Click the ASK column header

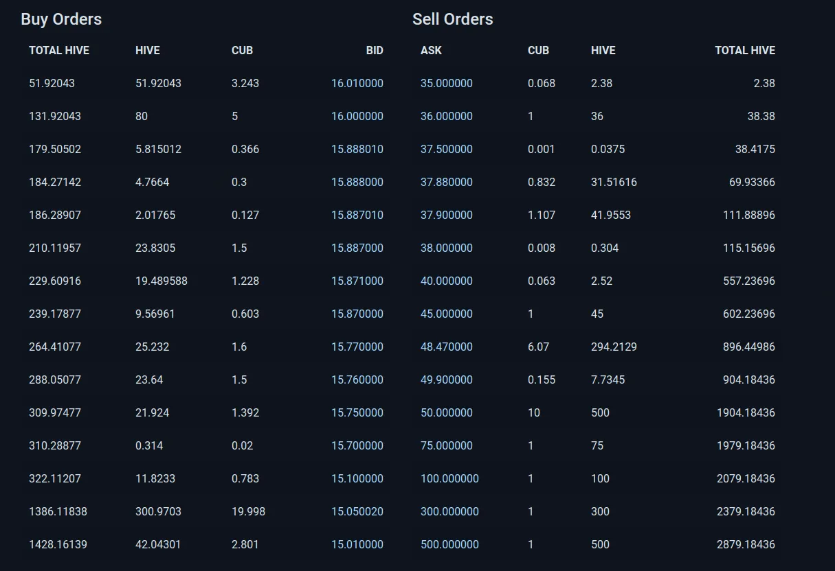click(431, 50)
